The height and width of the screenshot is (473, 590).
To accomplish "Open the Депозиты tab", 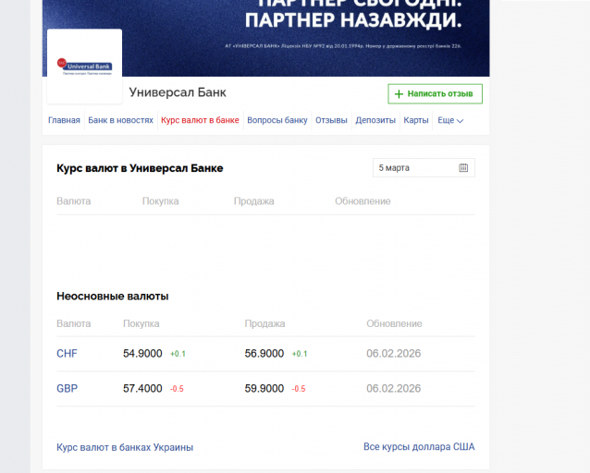I will click(x=375, y=120).
